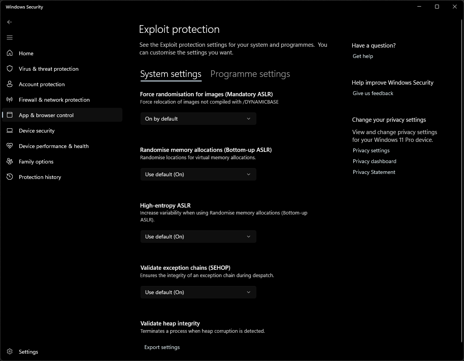
Task: Open the High-entropy ASLR dropdown
Action: (198, 237)
